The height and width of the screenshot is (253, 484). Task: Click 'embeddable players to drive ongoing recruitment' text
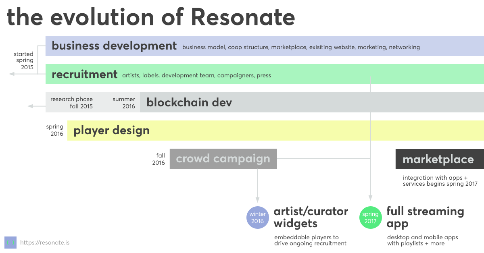(310, 241)
